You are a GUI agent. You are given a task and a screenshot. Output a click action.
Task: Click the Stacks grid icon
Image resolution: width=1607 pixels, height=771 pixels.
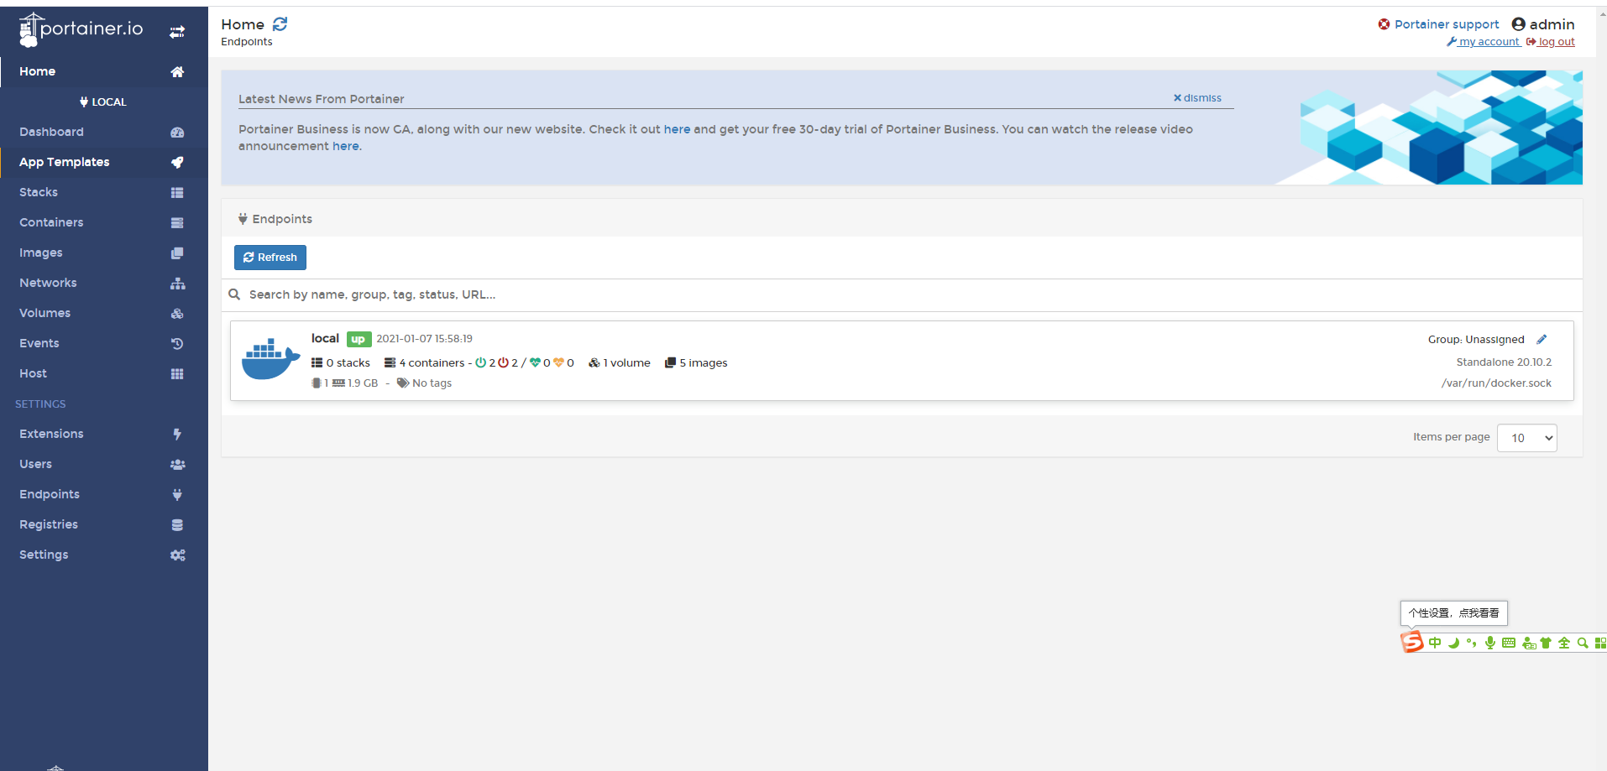tap(177, 193)
